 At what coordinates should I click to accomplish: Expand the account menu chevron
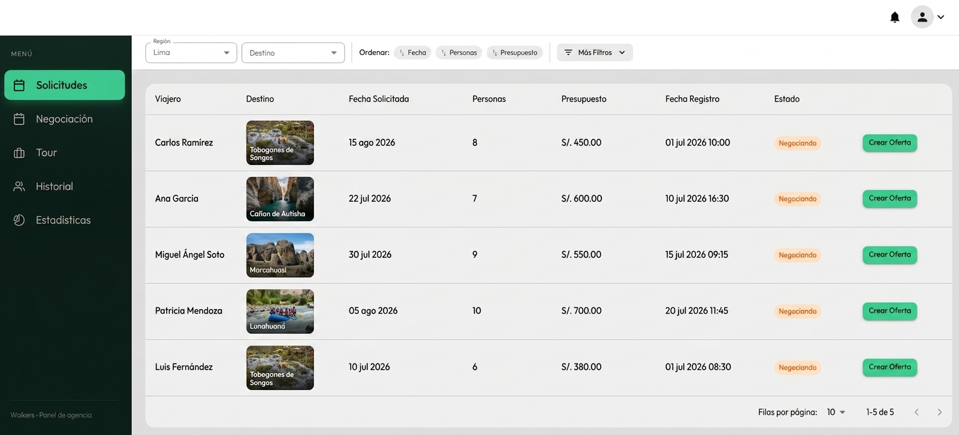[941, 17]
